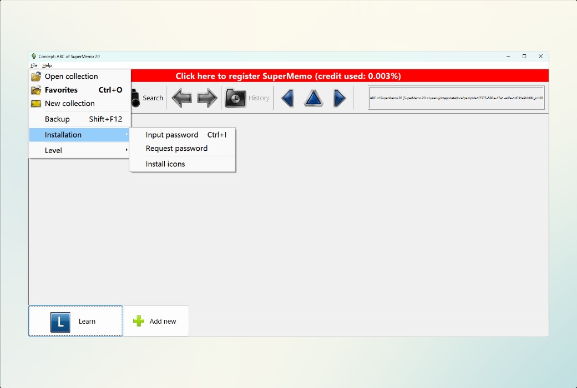Select Backup from the File menu
Screen dimensions: 577x388
pyautogui.click(x=57, y=119)
